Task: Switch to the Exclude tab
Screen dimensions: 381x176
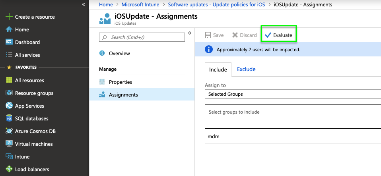Action: click(x=246, y=69)
